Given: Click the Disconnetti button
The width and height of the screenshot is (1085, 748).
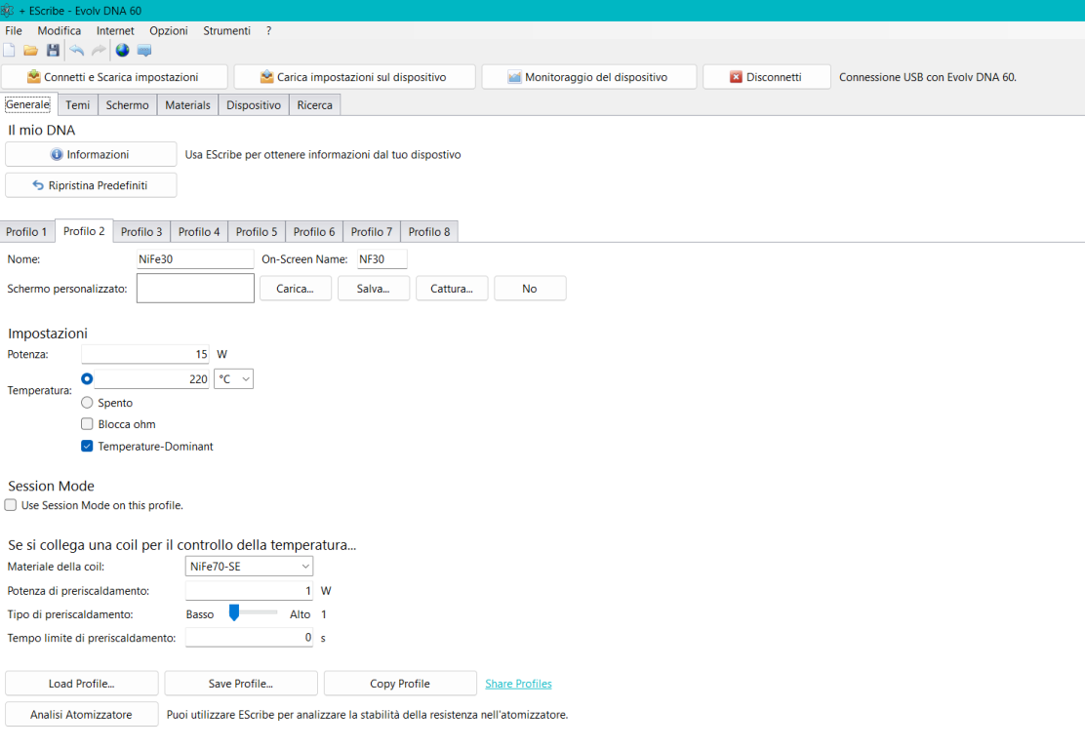Looking at the screenshot, I should (x=767, y=77).
